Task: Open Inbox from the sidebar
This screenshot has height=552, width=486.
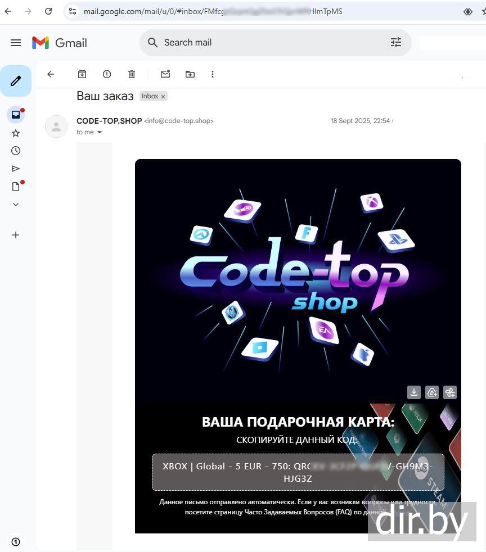Action: pos(16,115)
